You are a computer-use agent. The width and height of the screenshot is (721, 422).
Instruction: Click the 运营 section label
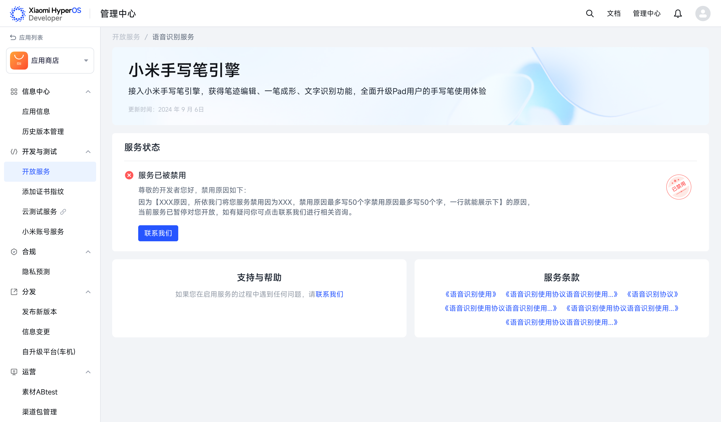pos(29,372)
